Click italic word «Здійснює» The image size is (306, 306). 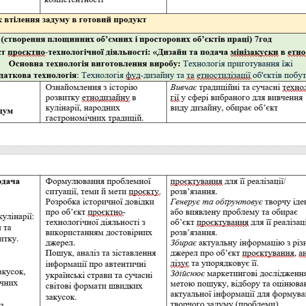188,274
